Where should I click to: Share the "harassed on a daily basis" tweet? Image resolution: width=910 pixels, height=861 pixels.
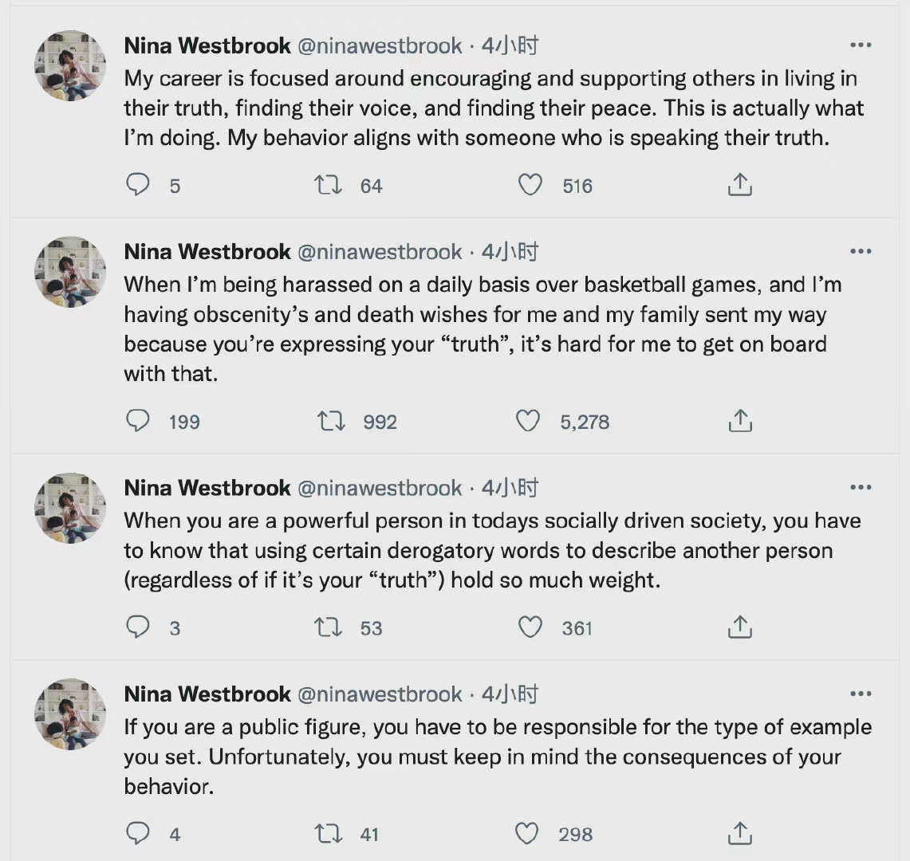[740, 421]
